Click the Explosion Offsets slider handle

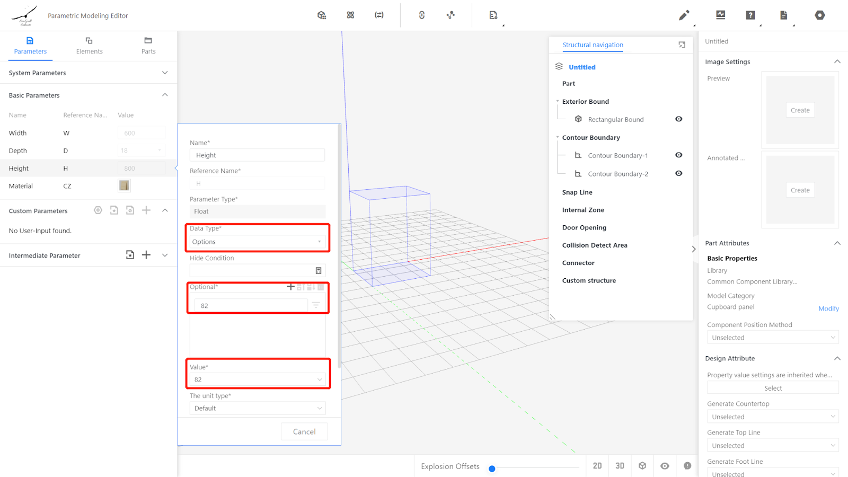coord(492,469)
